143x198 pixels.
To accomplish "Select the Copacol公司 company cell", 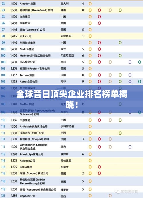I will [27, 196].
